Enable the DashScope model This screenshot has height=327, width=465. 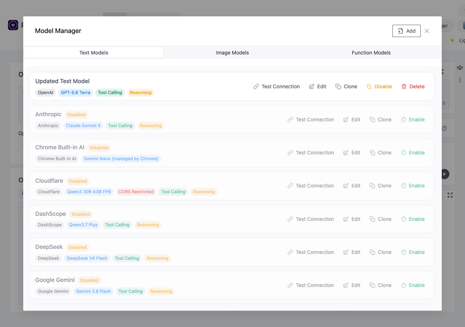413,219
